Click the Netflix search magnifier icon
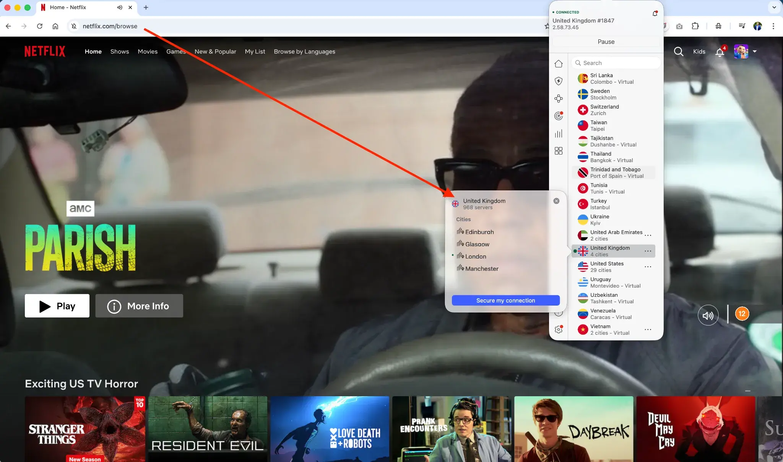This screenshot has width=783, height=462. coord(678,51)
